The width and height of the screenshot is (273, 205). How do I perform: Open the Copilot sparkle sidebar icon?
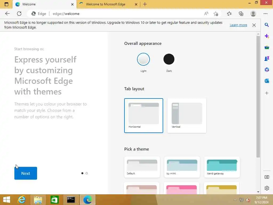(x=267, y=36)
